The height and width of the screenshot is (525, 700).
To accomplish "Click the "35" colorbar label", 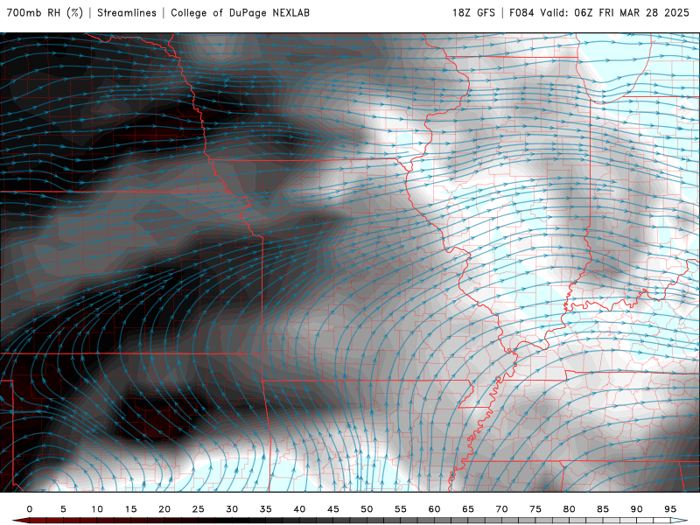I will [x=266, y=509].
